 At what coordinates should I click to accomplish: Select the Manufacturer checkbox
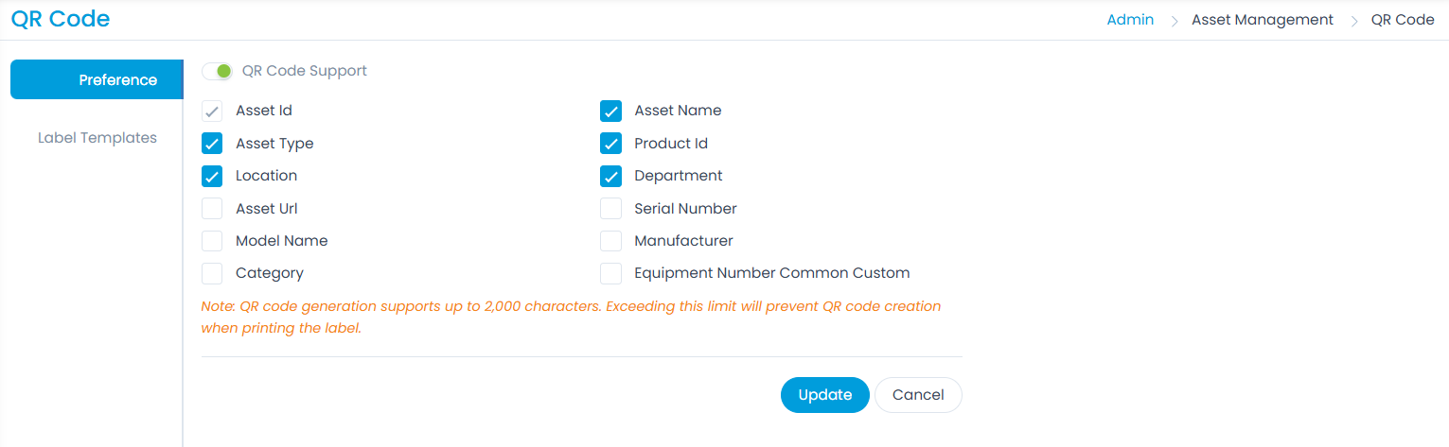tap(610, 241)
